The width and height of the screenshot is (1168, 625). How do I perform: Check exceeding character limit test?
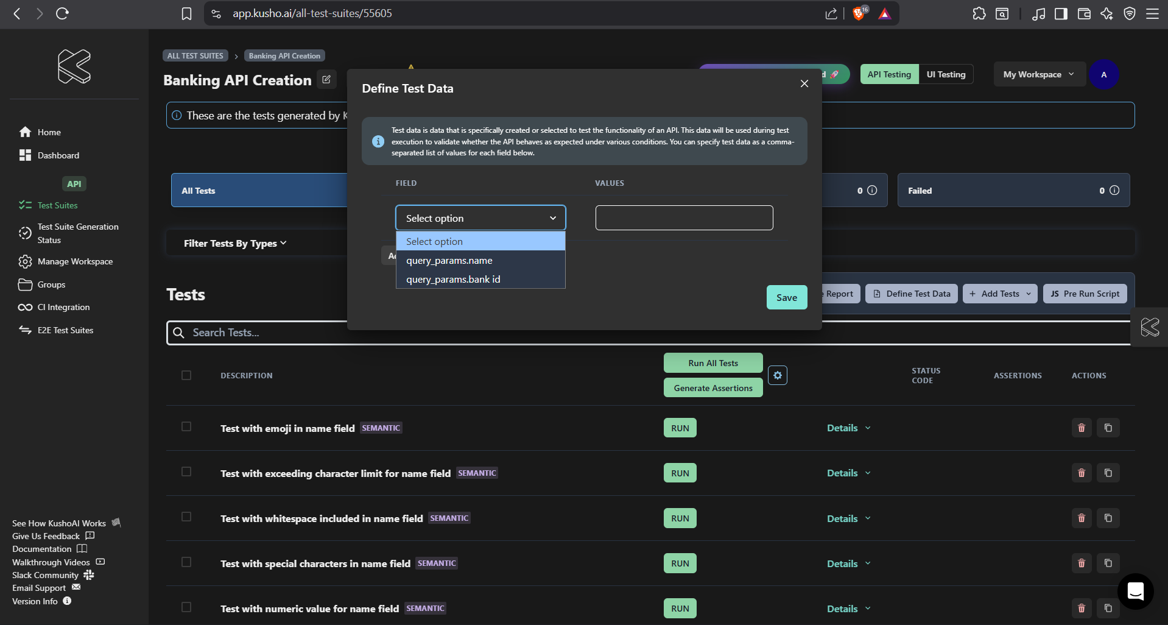[186, 471]
